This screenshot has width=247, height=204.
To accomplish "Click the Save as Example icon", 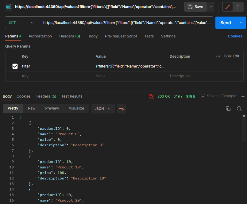I will 203,96.
